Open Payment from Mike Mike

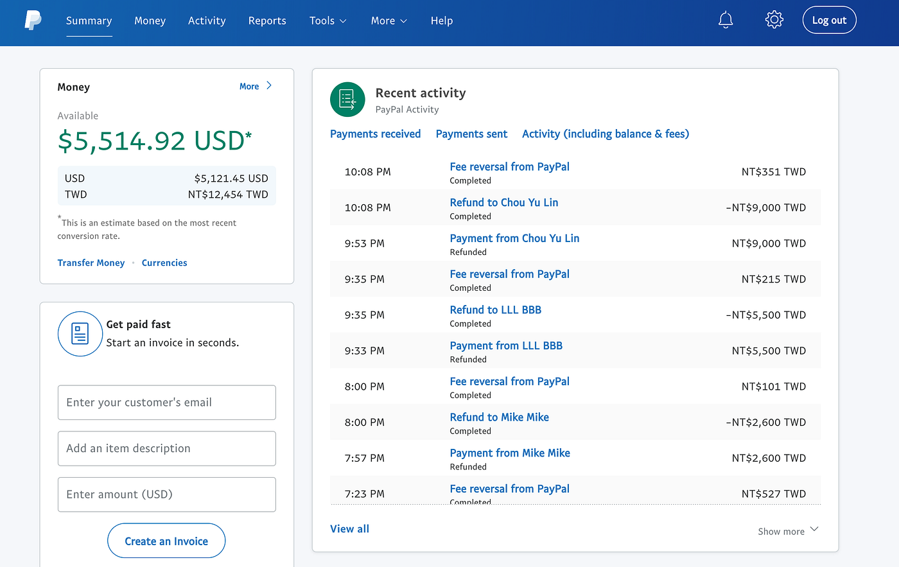[510, 453]
